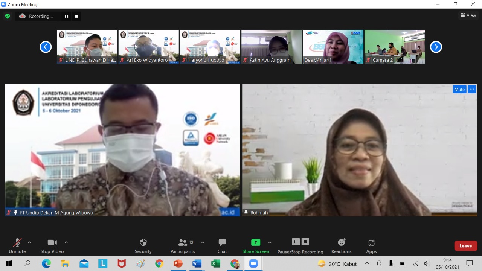The width and height of the screenshot is (482, 271).
Task: Stop recording from the top recording bar
Action: click(x=76, y=16)
